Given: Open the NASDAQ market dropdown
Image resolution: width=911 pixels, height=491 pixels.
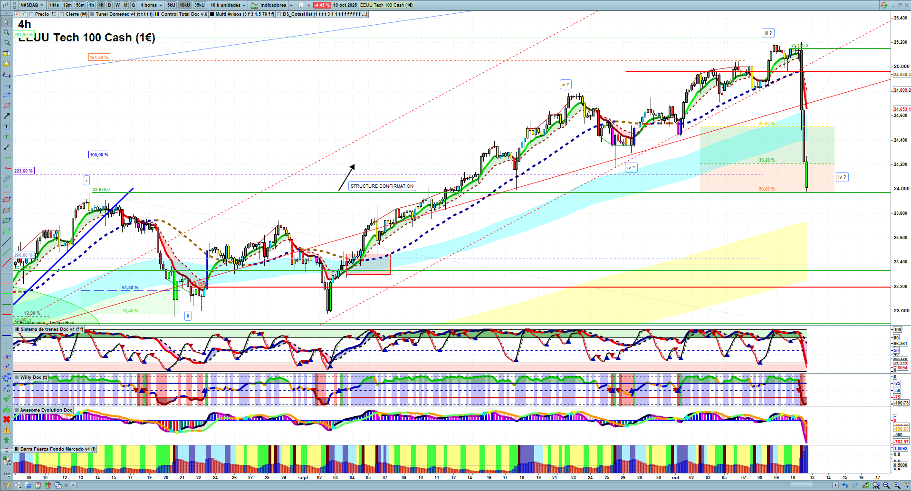Looking at the screenshot, I should (32, 5).
